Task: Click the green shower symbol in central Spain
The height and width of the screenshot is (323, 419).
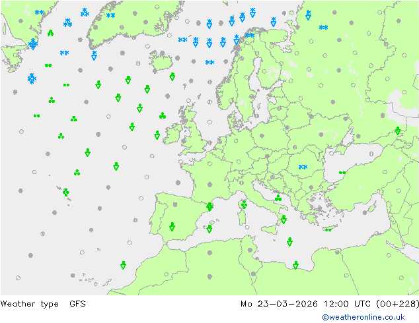Action: [172, 227]
